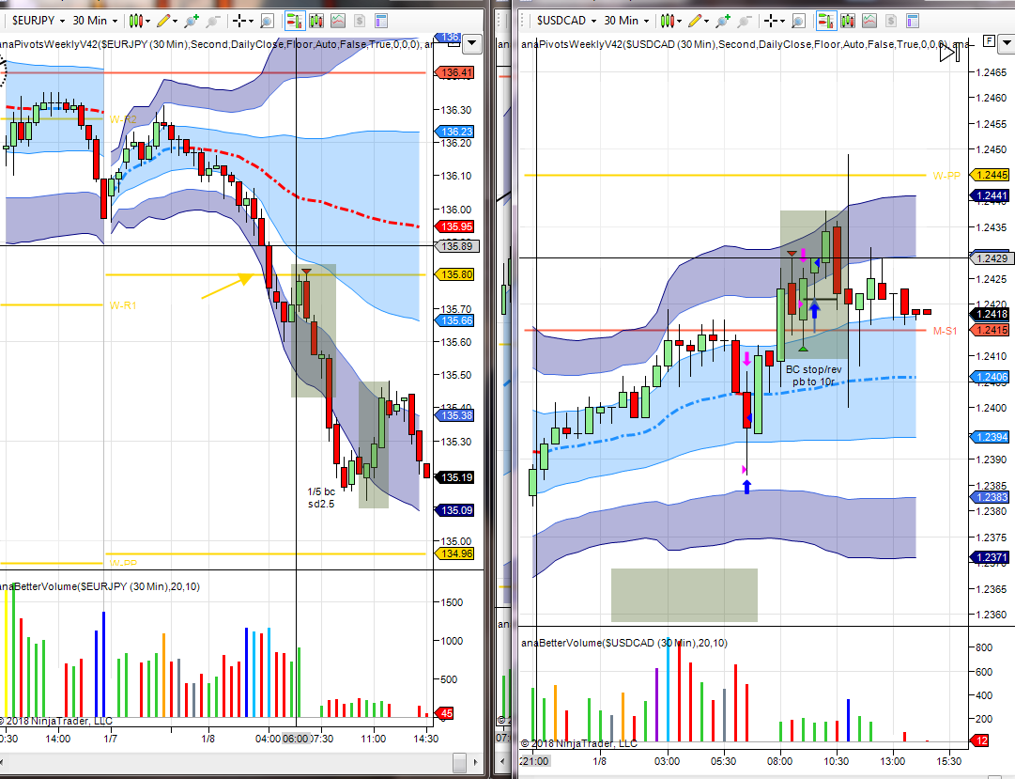
Task: Click the scroll-to-latest-bar arrow in USDCAD chart
Action: tap(949, 53)
